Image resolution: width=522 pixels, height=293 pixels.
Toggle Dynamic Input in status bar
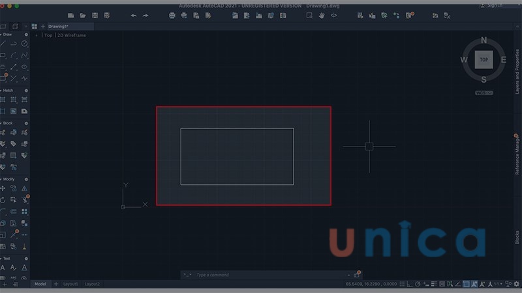(426, 284)
